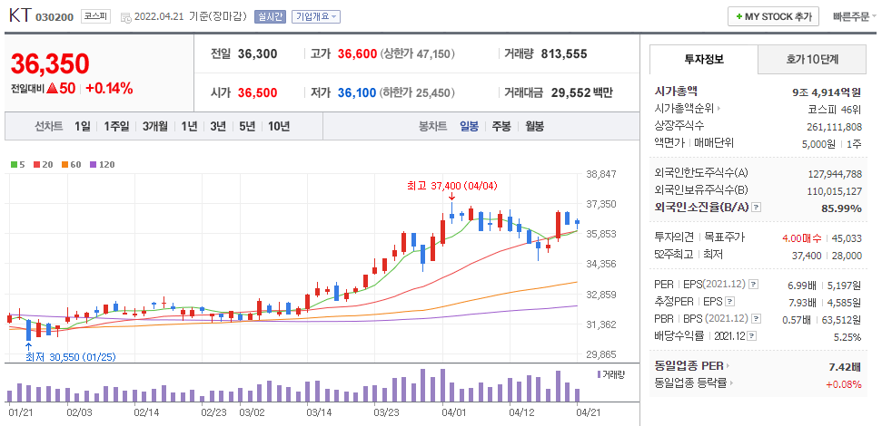The width and height of the screenshot is (882, 426).
Task: Expand arrow next to 시가총액순위
Action: 718,109
